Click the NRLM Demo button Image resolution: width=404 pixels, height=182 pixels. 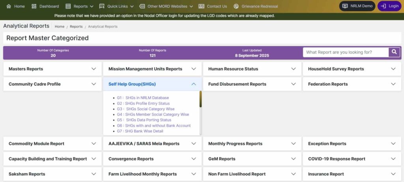tap(357, 6)
